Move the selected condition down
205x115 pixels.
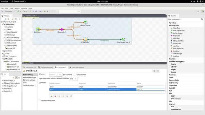pyautogui.click(x=63, y=96)
